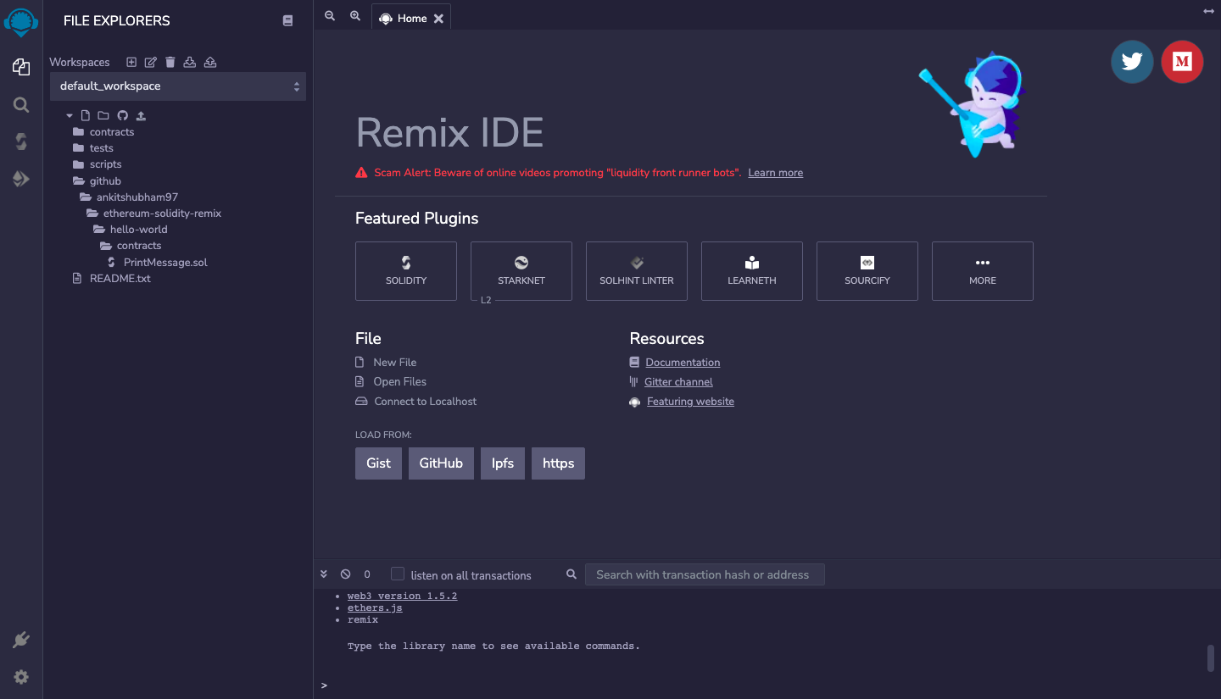This screenshot has width=1221, height=699.
Task: Close the Home tab
Action: coord(438,18)
